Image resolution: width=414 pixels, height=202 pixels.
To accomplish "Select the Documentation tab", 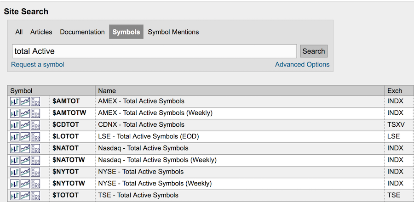I will [82, 32].
